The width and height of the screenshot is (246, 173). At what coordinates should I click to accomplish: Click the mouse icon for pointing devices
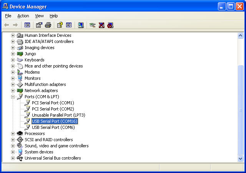click(20, 66)
